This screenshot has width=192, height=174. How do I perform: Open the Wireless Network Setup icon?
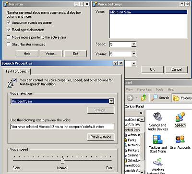[x=157, y=165]
